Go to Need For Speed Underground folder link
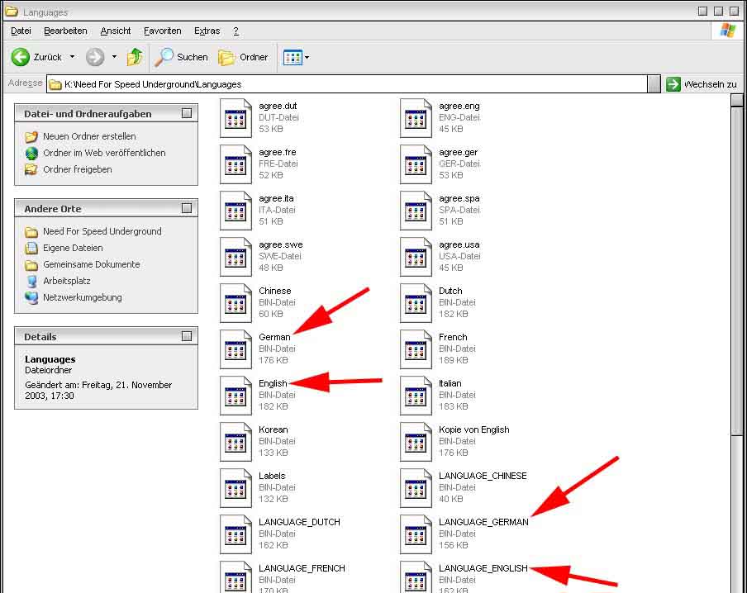 click(x=102, y=231)
